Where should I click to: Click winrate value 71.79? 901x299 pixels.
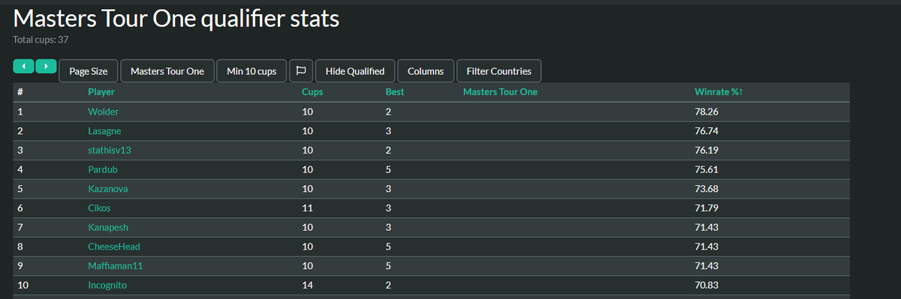707,208
